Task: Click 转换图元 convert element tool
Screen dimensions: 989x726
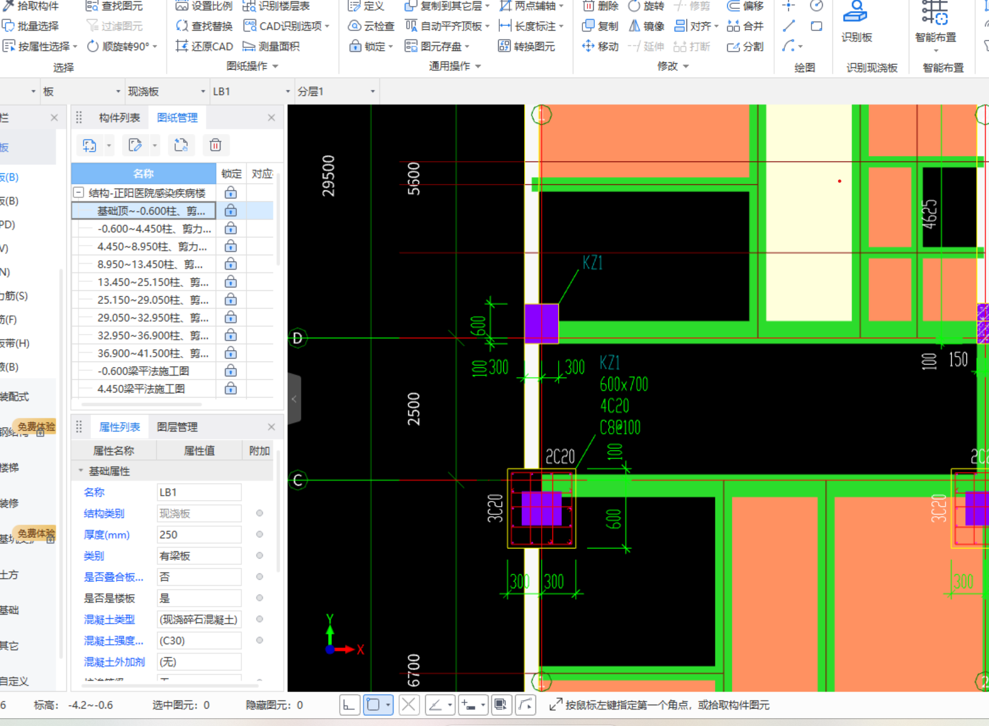Action: [526, 46]
